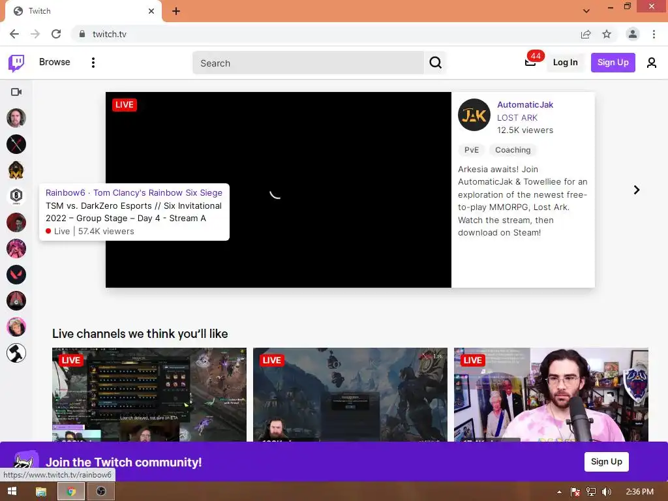
Task: Open the sidebar channel with red triangle avatar
Action: tap(16, 301)
